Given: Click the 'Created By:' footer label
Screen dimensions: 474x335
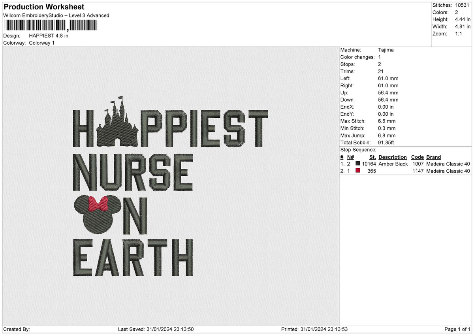Looking at the screenshot, I should click(16, 329).
